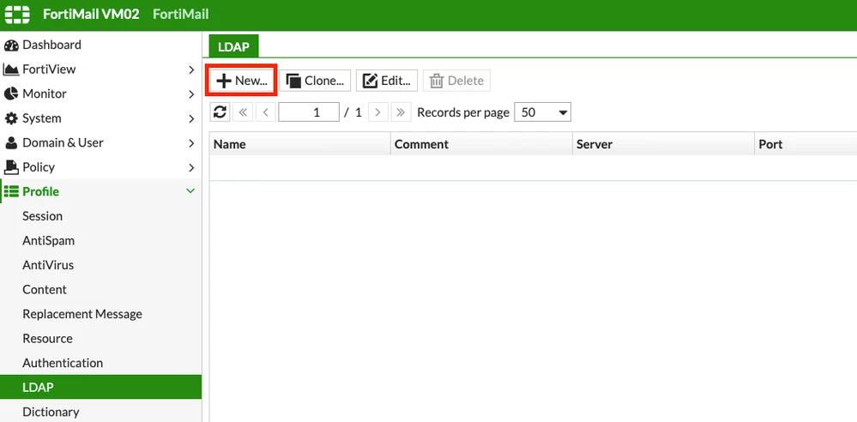Sort by the Name column header
Screen dimensions: 857x422
pyautogui.click(x=300, y=144)
